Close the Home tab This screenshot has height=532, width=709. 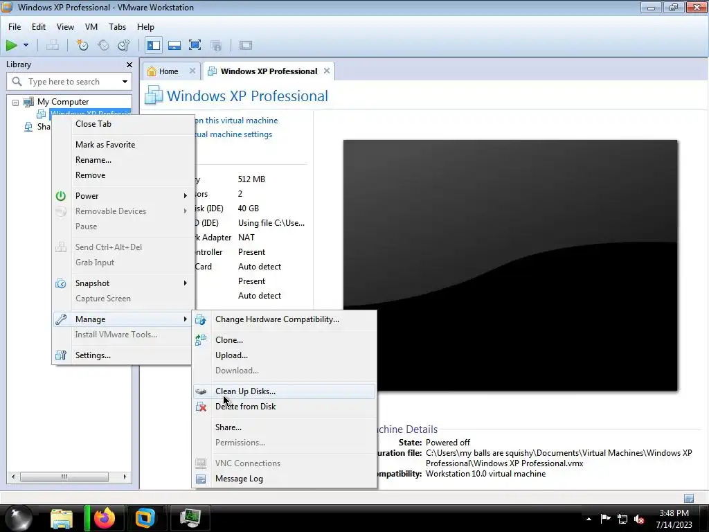tap(192, 71)
